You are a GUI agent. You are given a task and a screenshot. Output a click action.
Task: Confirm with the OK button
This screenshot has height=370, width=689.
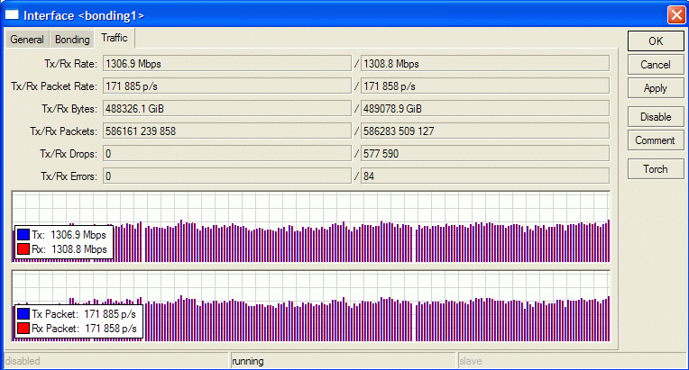(656, 41)
